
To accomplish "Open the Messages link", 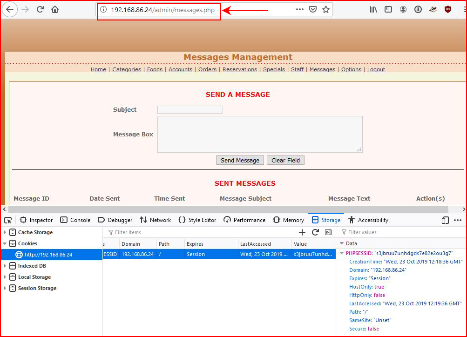I will pyautogui.click(x=322, y=69).
